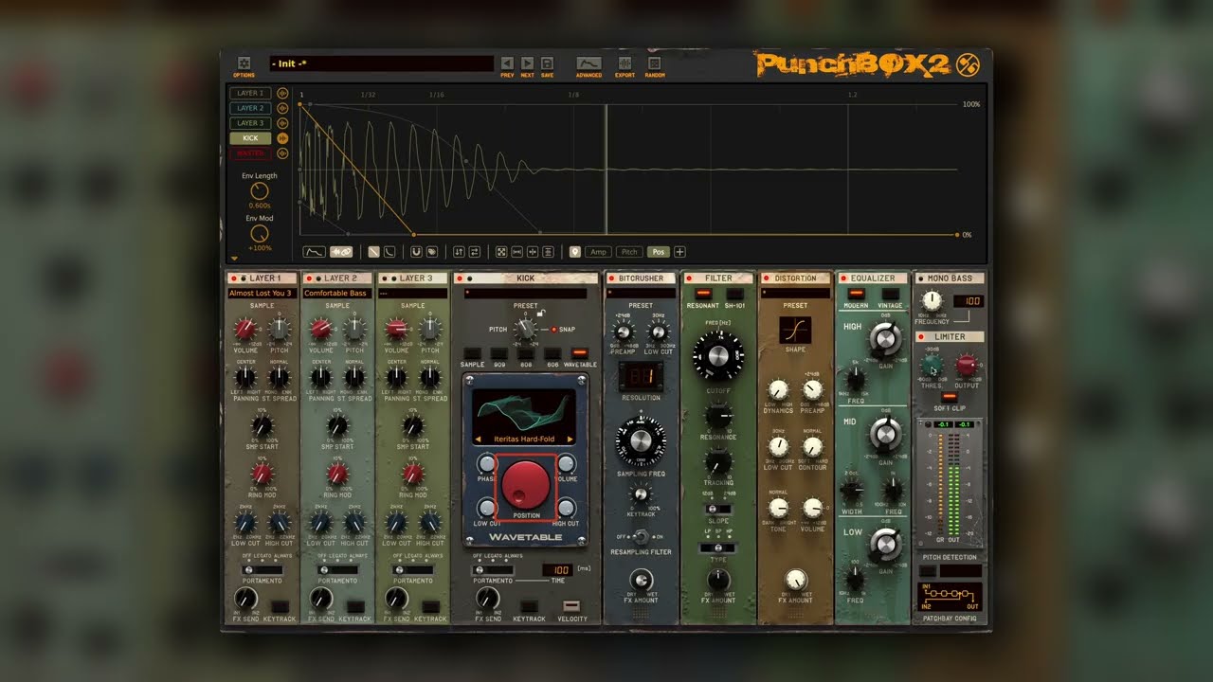This screenshot has width=1213, height=682.
Task: Switch to the Amp envelope tab
Action: [x=598, y=252]
